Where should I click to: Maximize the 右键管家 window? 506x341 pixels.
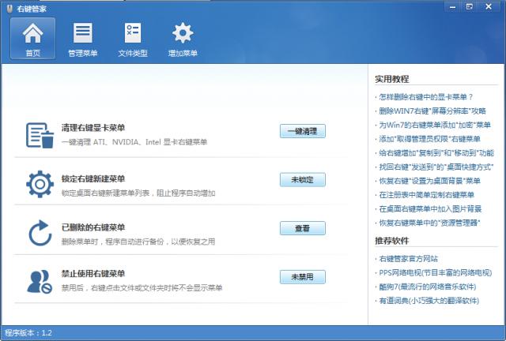pos(470,7)
